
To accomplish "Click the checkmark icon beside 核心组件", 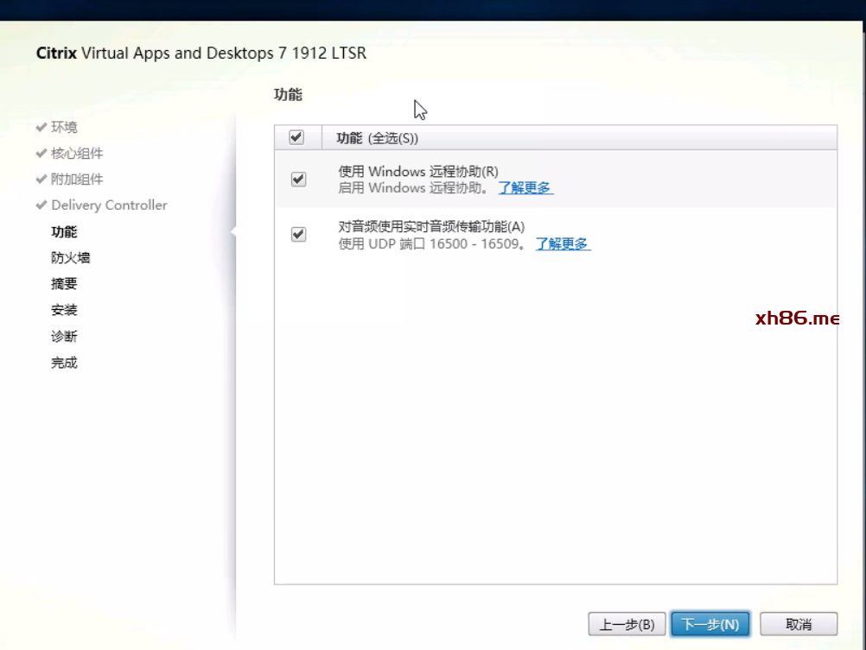I will coord(41,153).
